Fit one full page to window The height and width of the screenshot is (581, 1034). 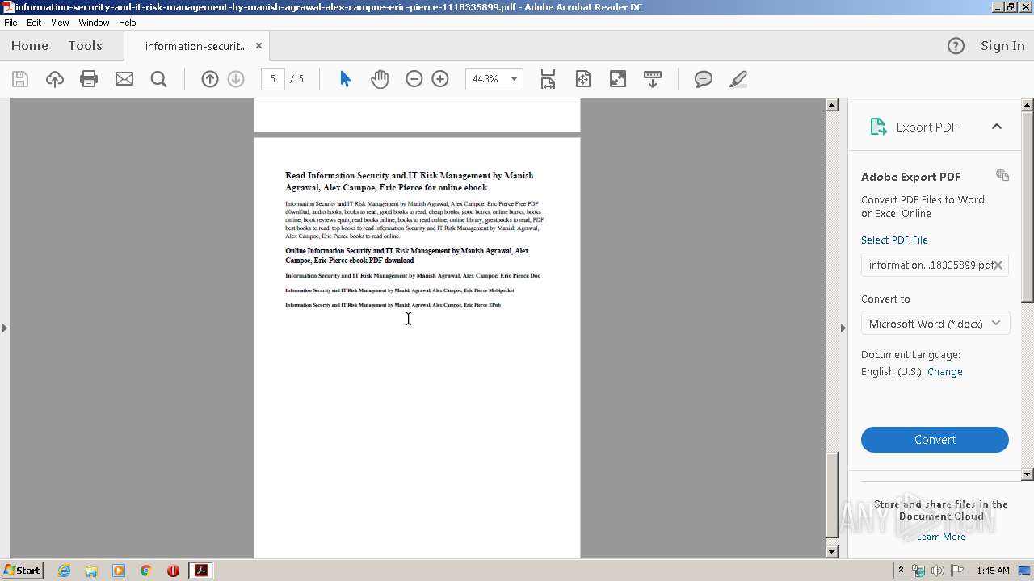tap(583, 79)
